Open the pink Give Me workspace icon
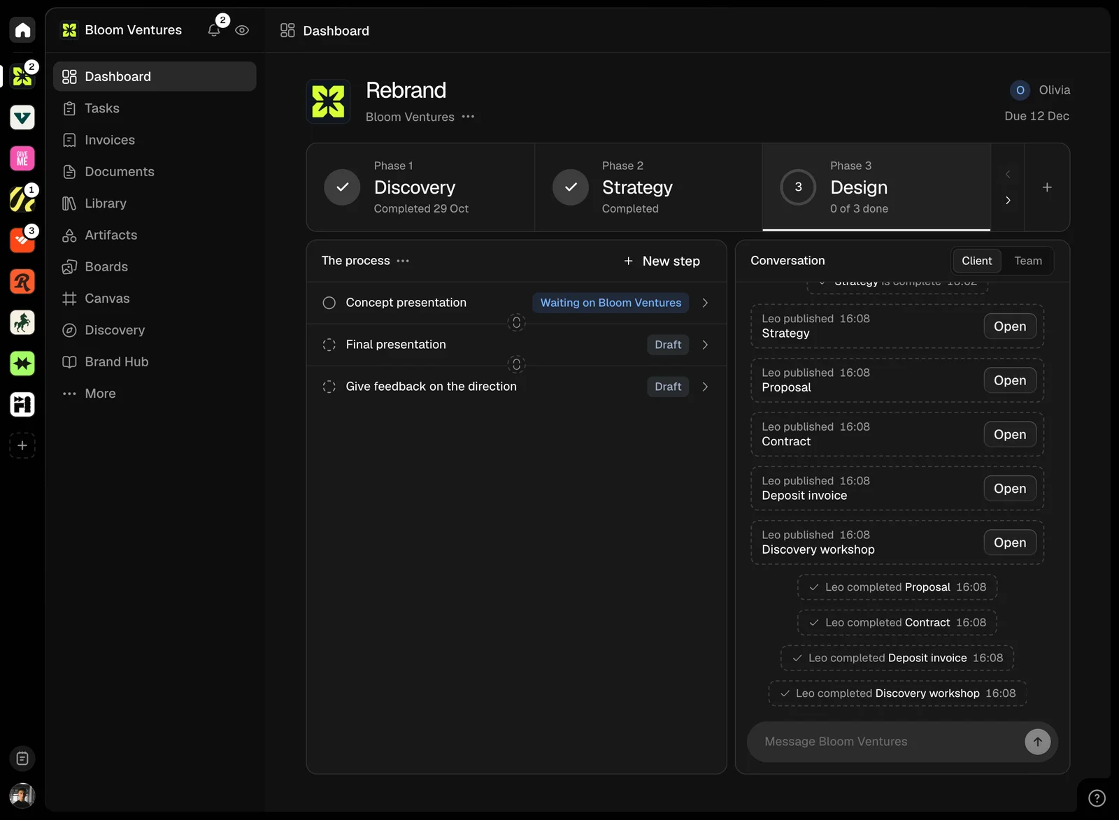This screenshot has width=1119, height=820. pyautogui.click(x=22, y=158)
